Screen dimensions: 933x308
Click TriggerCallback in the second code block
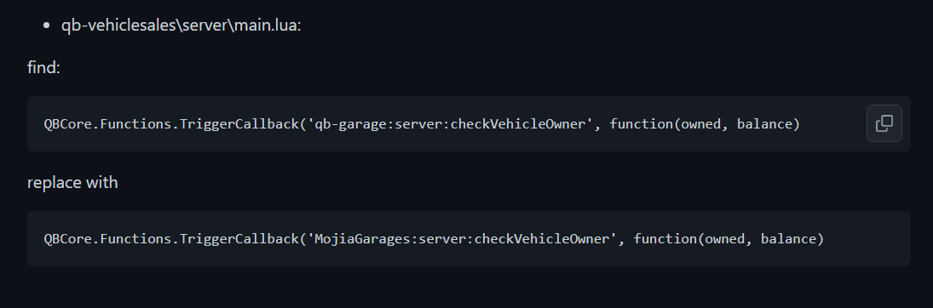pos(239,239)
